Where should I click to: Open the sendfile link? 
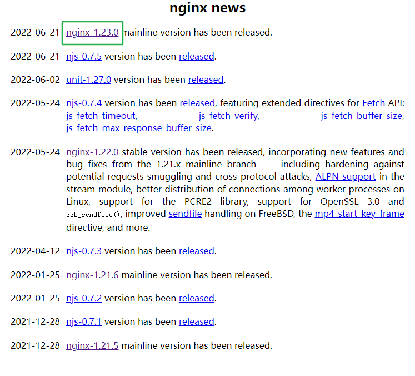pos(185,214)
